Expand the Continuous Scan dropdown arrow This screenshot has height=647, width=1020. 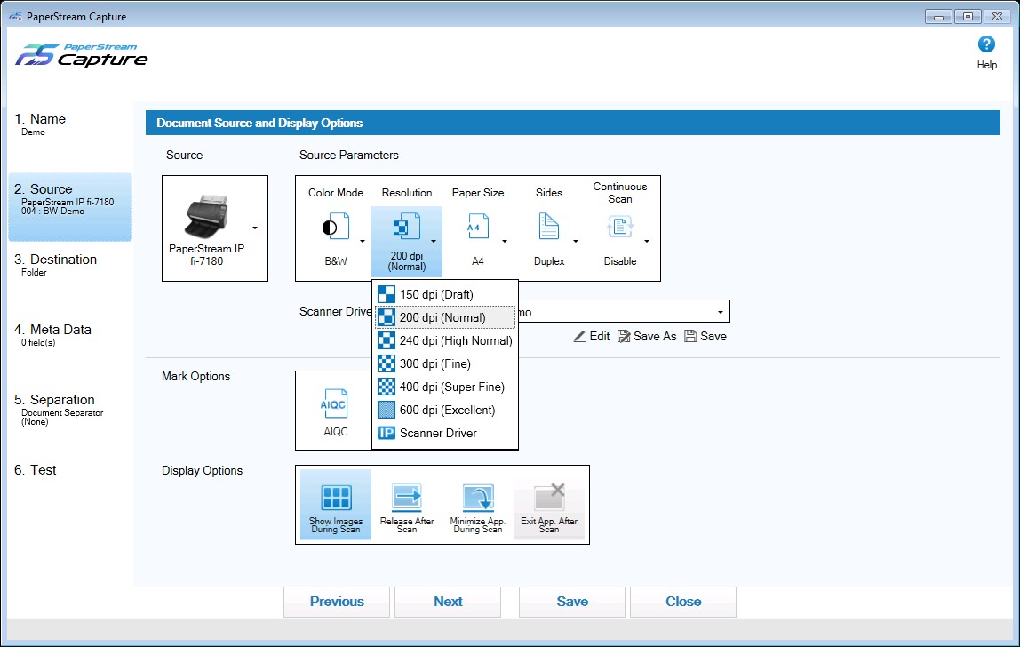[647, 241]
